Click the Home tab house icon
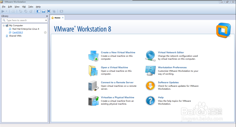 (52, 18)
